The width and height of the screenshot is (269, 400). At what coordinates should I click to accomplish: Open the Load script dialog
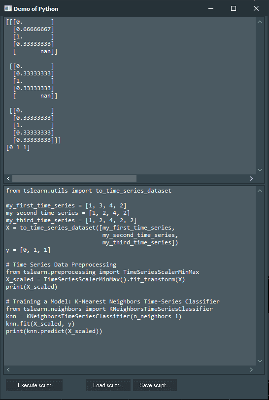(108, 385)
